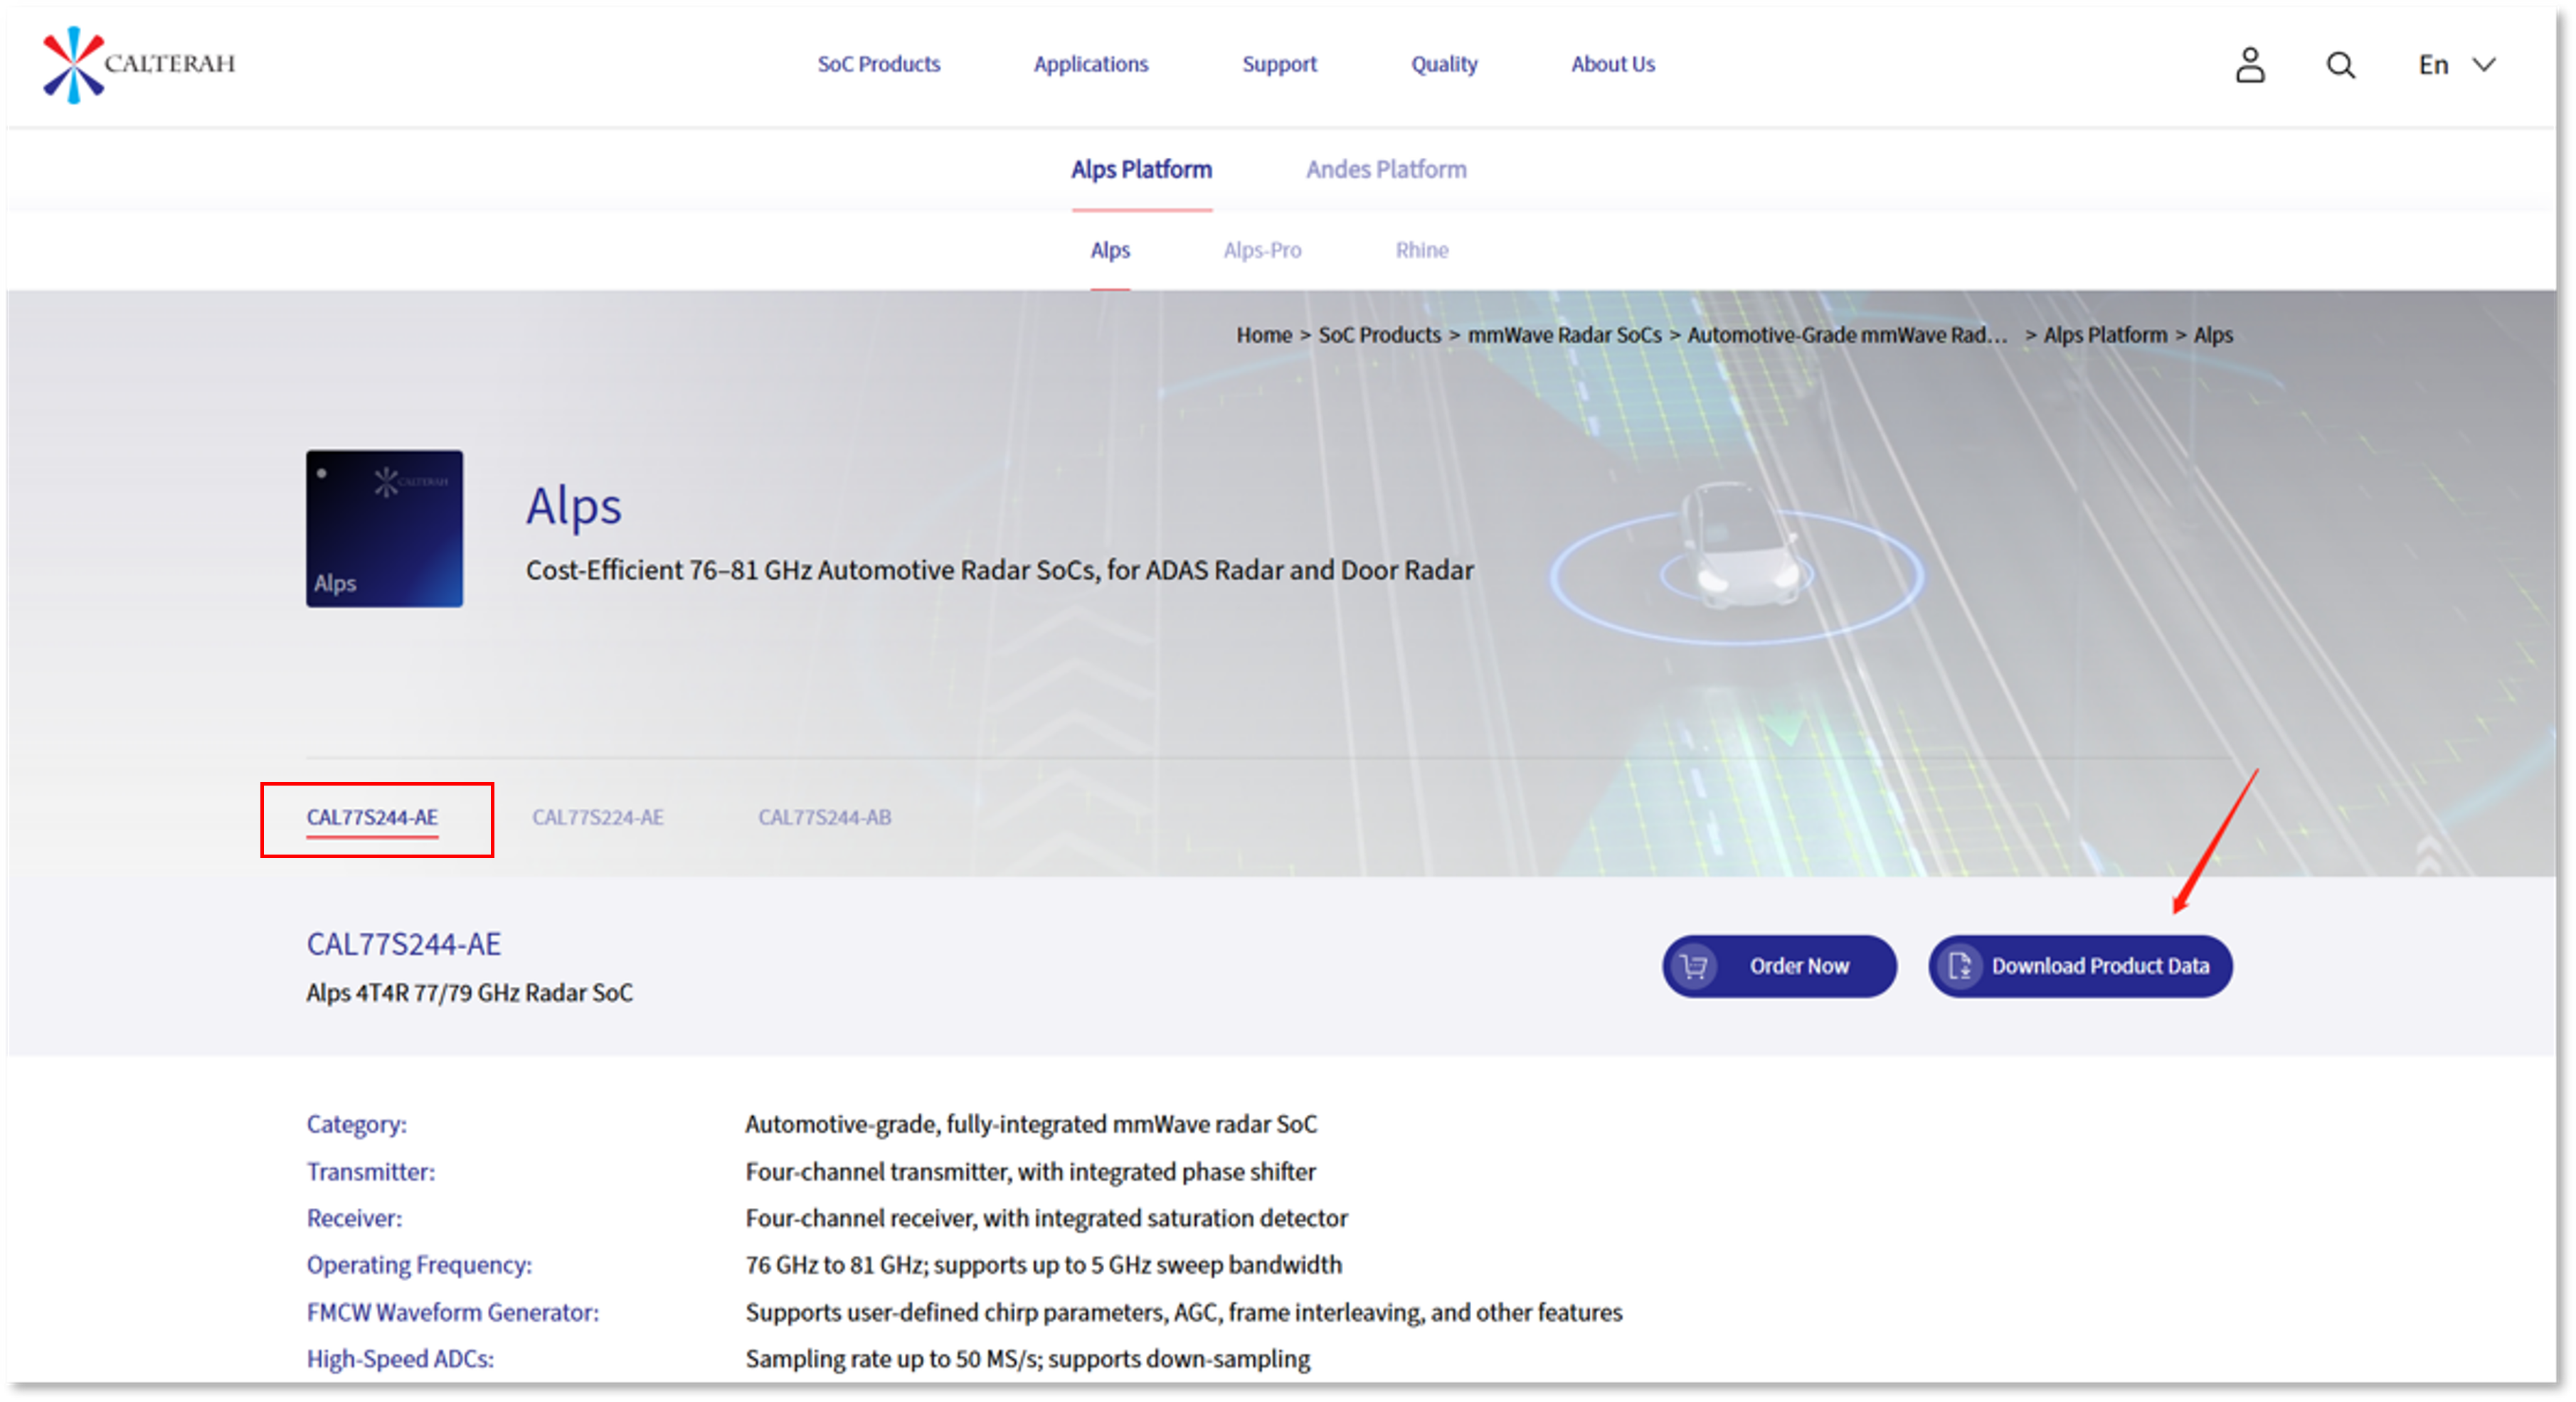Open the search magnifier icon
This screenshot has width=2576, height=1402.
click(2340, 65)
